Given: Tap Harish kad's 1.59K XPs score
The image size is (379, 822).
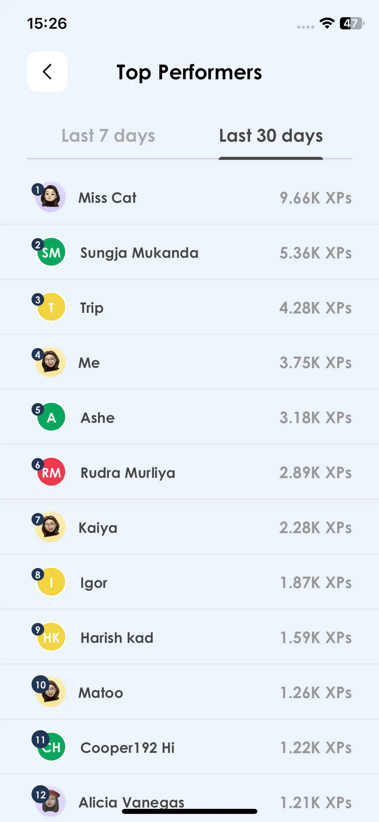Looking at the screenshot, I should tap(316, 637).
